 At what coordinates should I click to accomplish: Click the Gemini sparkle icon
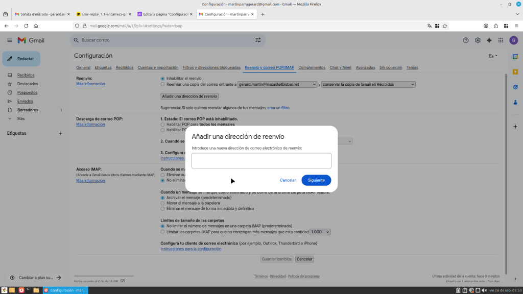tap(489, 40)
